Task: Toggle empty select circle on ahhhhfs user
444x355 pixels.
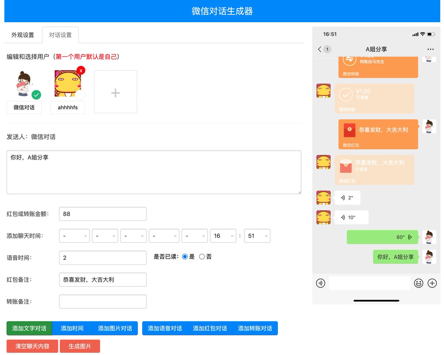Action: click(80, 95)
